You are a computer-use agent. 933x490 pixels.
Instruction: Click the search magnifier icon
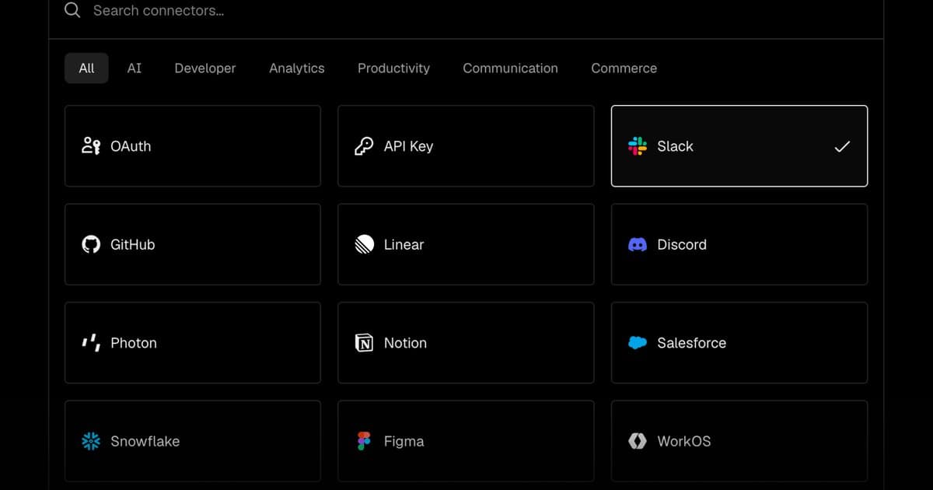pyautogui.click(x=72, y=10)
